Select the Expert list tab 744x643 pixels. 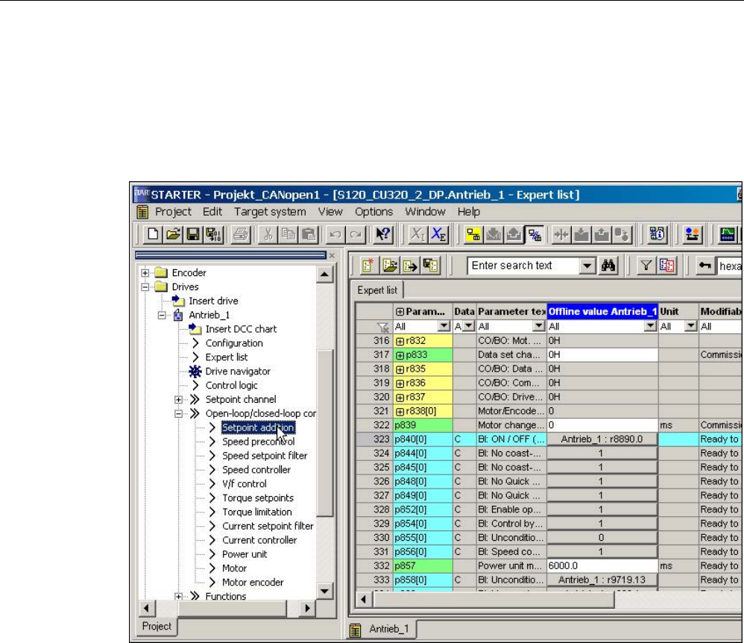point(377,290)
